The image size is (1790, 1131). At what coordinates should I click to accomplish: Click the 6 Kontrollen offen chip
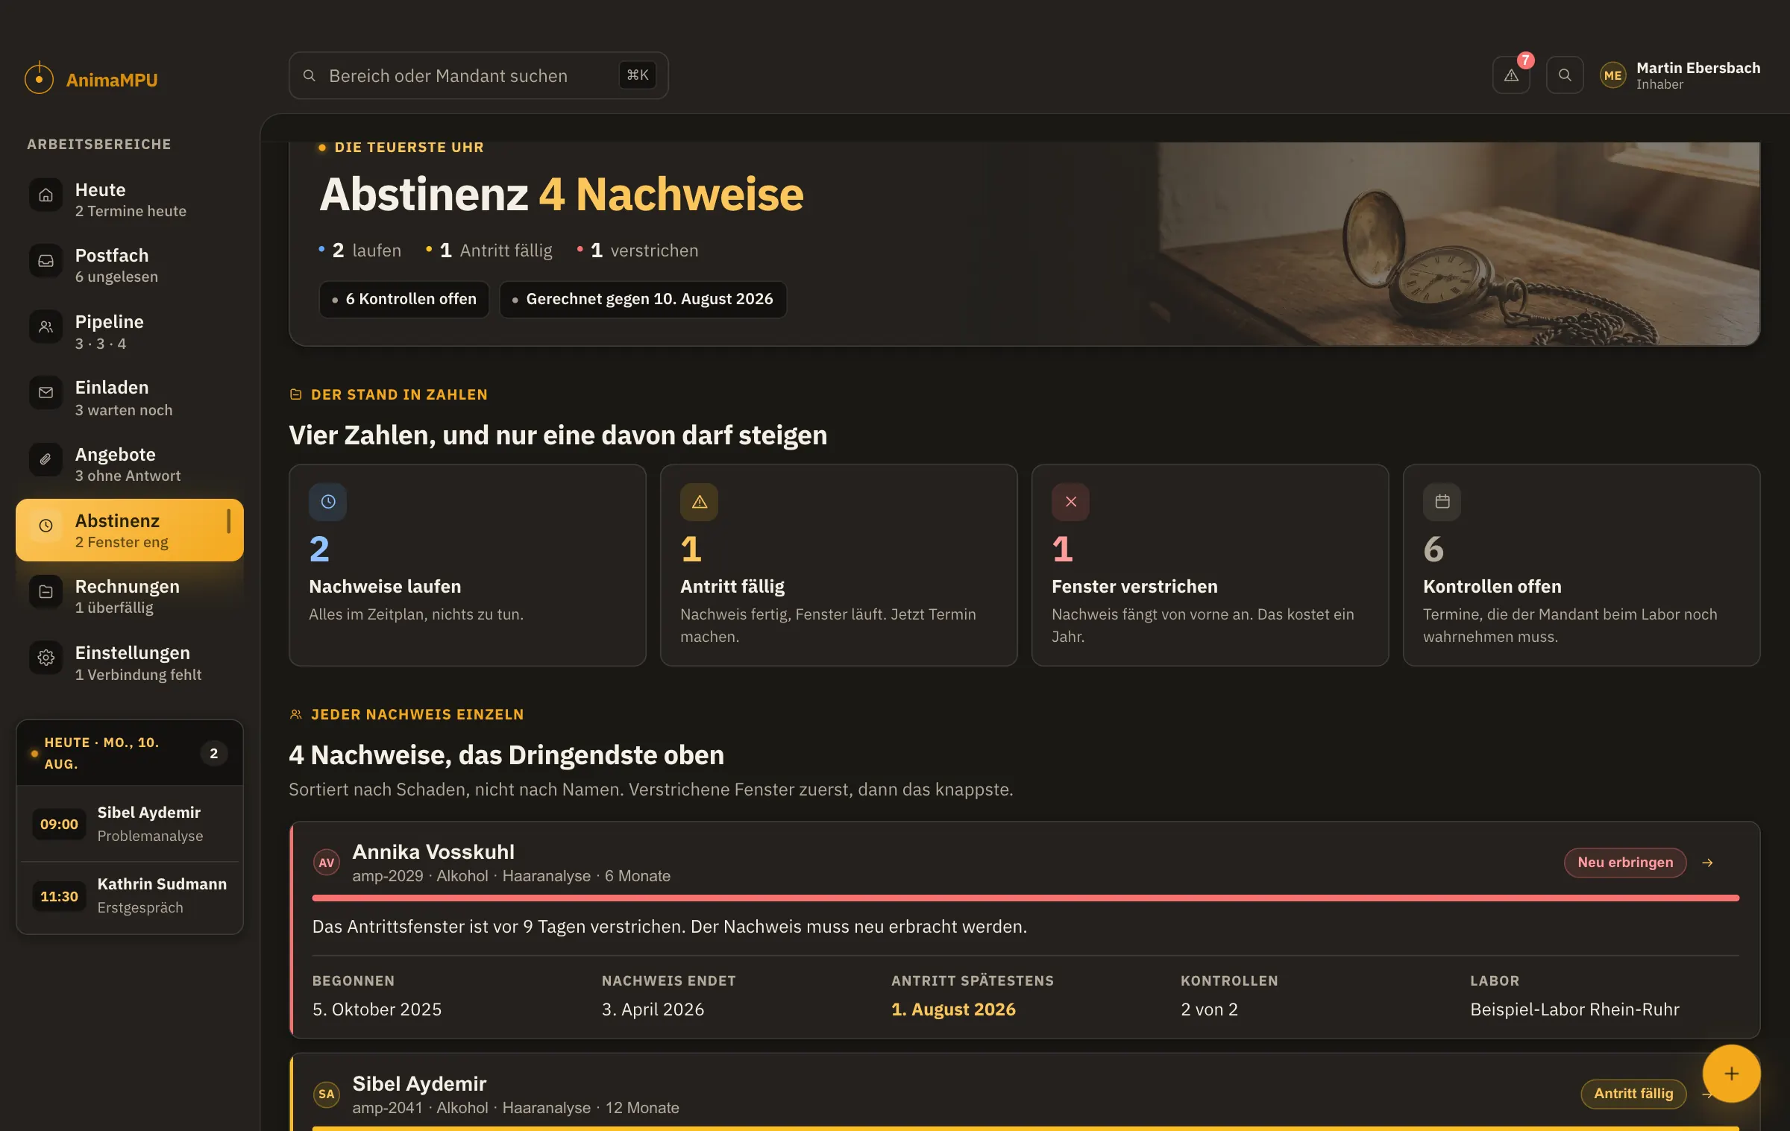(404, 299)
